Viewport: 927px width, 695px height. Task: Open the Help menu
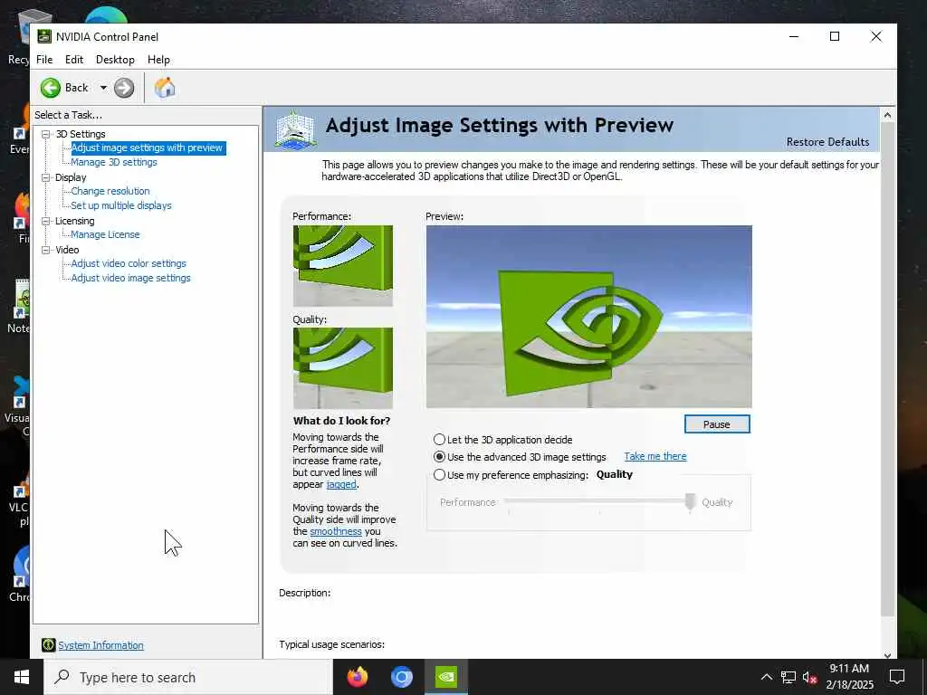158,60
